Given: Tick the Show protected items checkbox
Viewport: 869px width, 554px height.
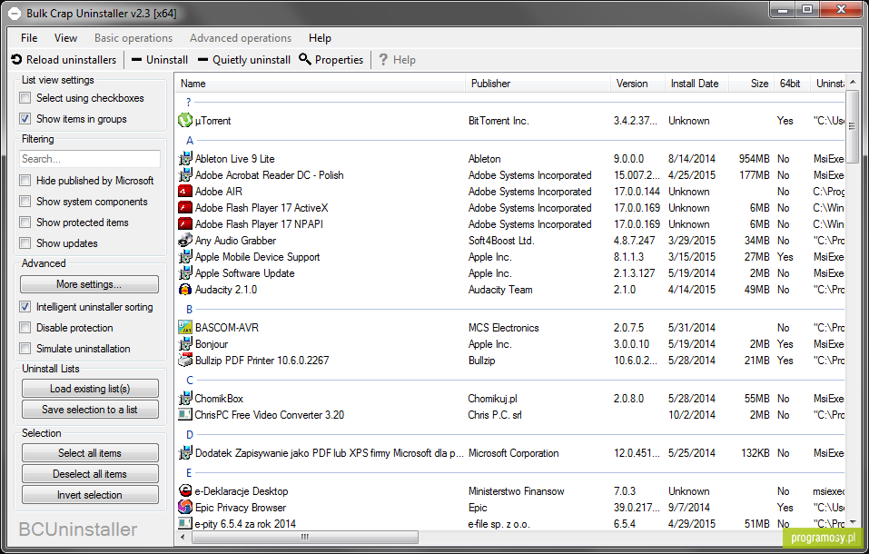Looking at the screenshot, I should [x=25, y=223].
